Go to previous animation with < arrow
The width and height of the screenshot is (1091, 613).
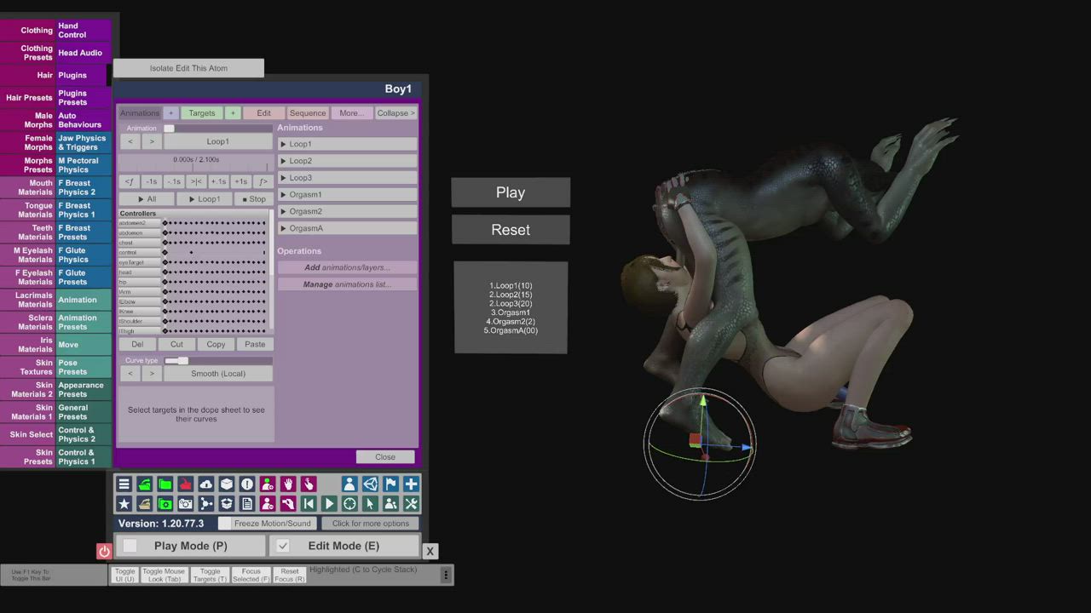point(130,141)
